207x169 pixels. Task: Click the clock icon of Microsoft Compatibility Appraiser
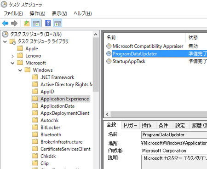coord(109,46)
